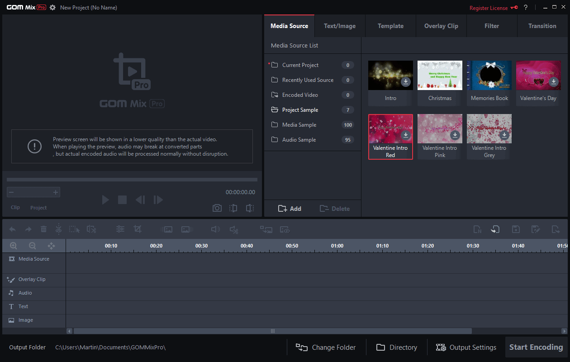Click the clip adjustment sliders icon
570x362 pixels.
(x=120, y=229)
